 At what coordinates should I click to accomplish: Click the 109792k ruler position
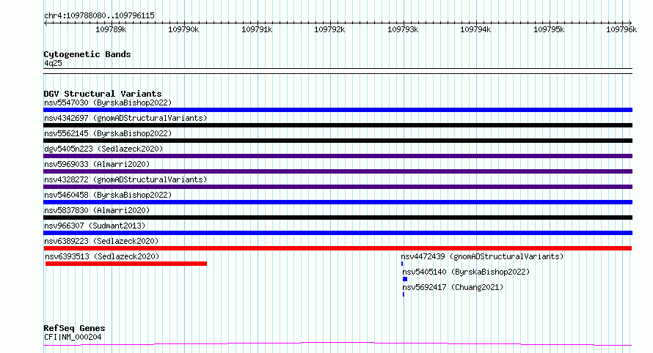(329, 29)
